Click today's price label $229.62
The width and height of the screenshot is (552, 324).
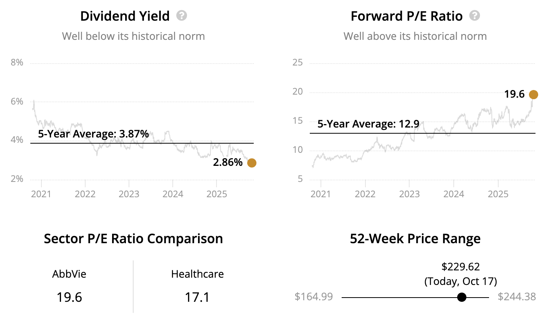coord(461,267)
